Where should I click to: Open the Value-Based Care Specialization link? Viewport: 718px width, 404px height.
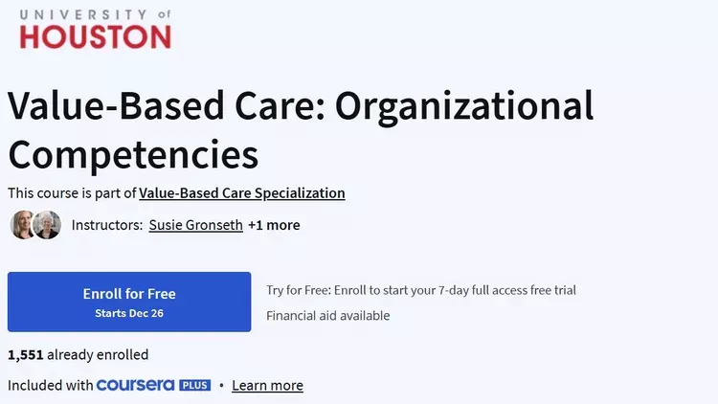[242, 193]
